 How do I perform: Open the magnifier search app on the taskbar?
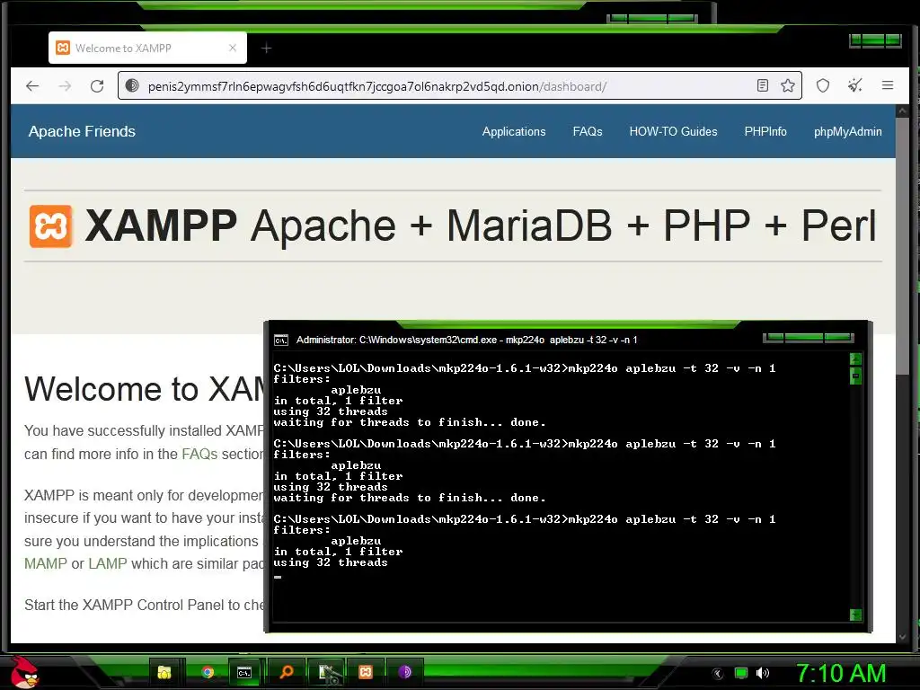click(x=287, y=672)
